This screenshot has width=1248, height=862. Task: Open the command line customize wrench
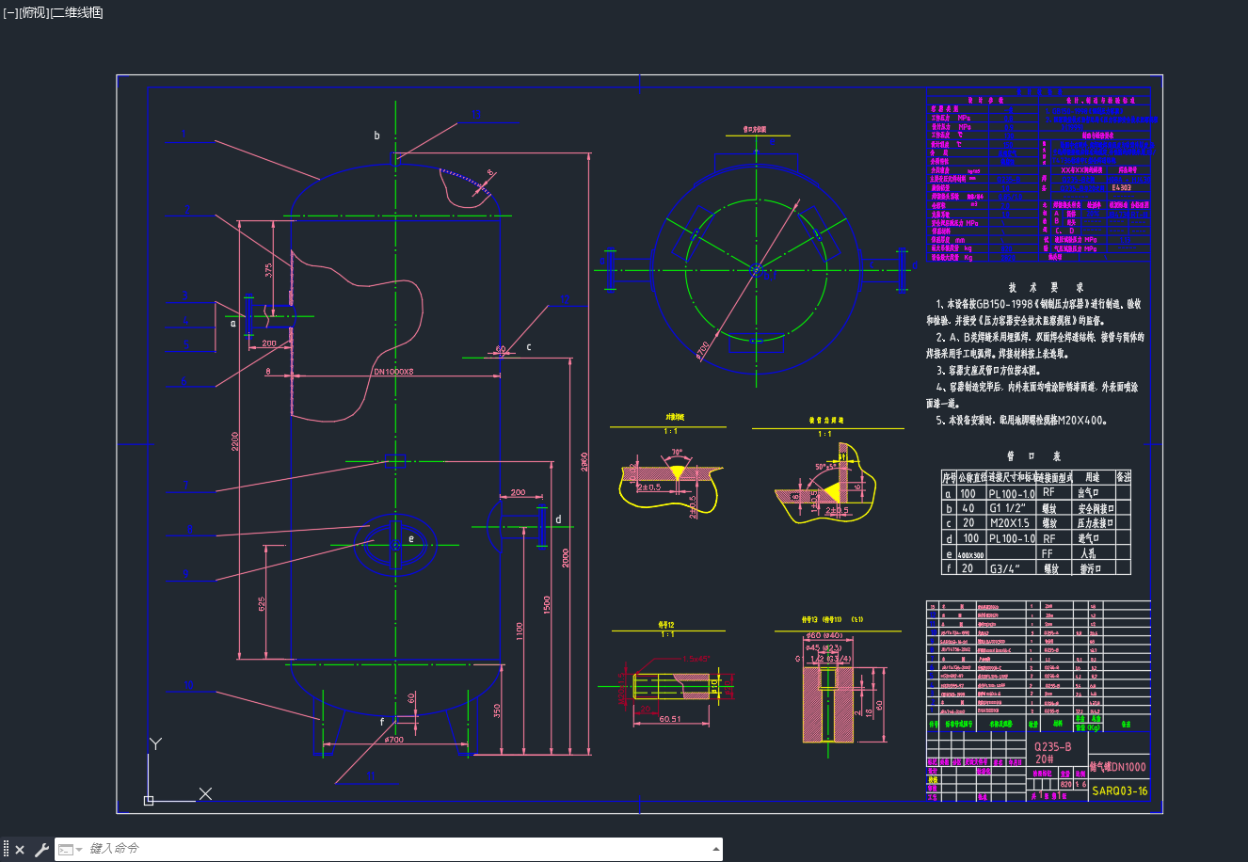(x=41, y=850)
